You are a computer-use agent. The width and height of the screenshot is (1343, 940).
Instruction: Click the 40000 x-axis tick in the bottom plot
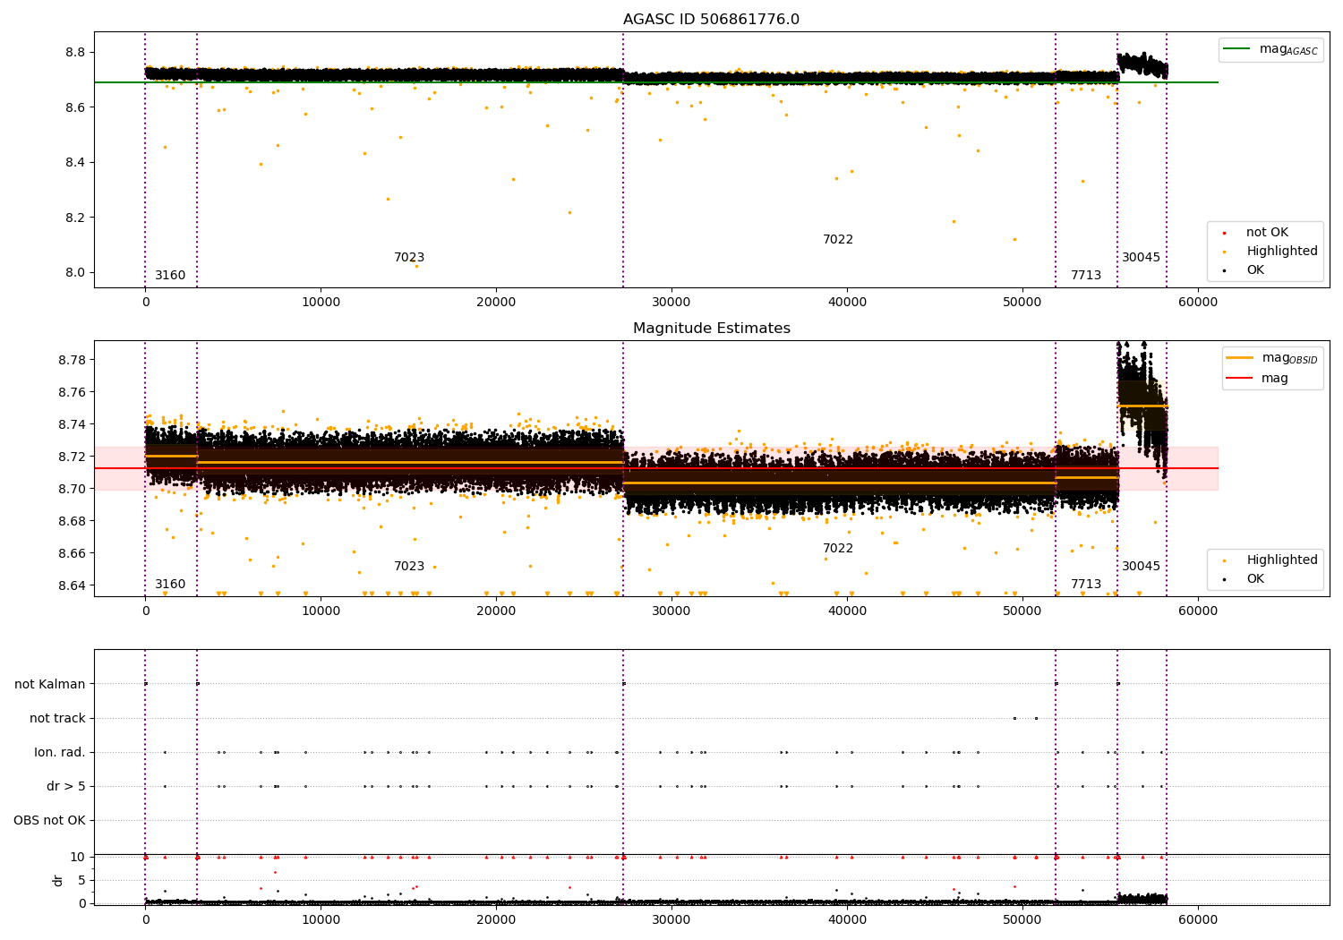847,919
